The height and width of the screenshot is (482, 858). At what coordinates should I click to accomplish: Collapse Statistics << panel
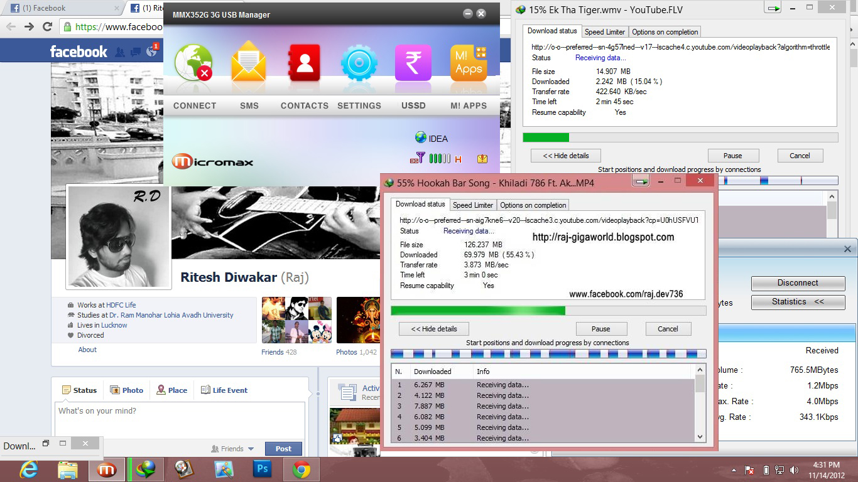tap(798, 302)
